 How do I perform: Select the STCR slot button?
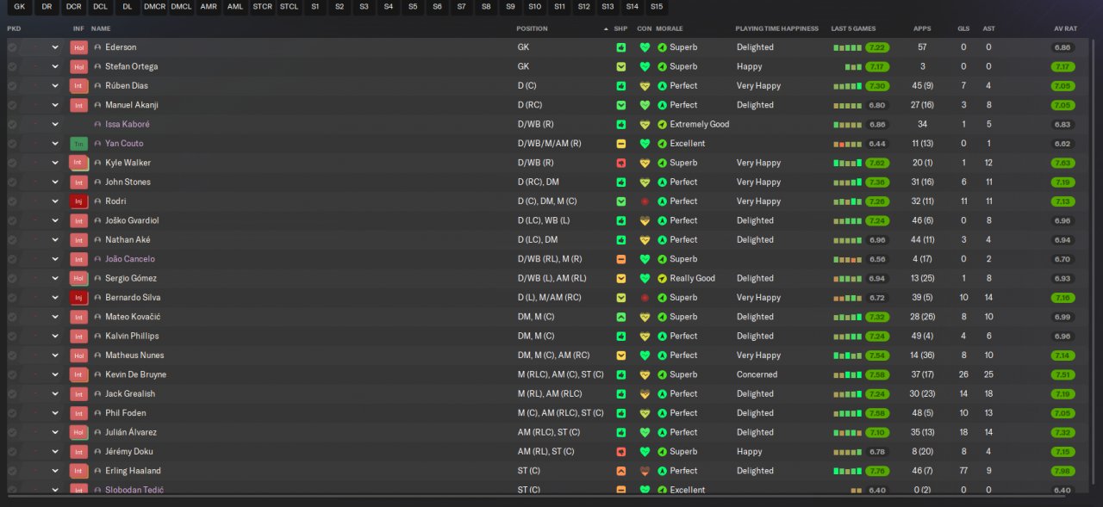tap(262, 7)
